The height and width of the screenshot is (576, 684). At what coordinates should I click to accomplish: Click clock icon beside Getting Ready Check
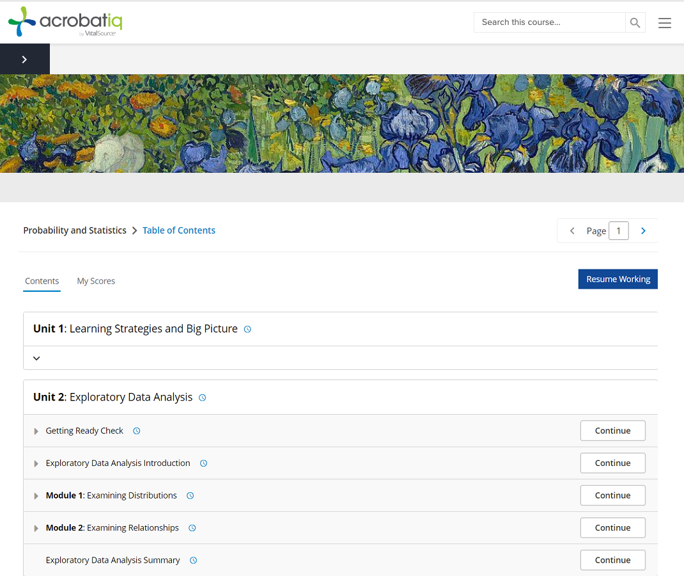[x=137, y=431]
